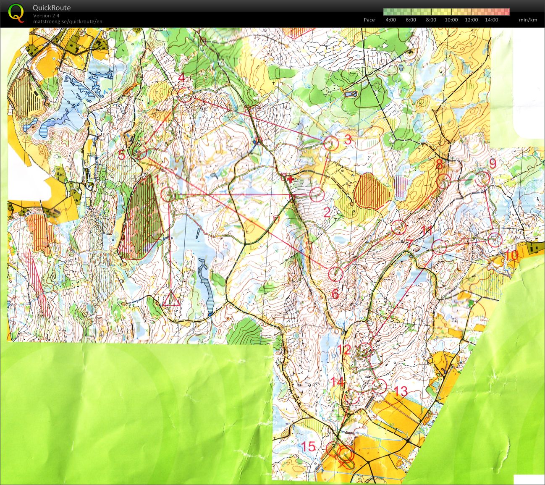Select control circle 2 on the map
Viewport: 545px width, 485px height.
point(317,194)
